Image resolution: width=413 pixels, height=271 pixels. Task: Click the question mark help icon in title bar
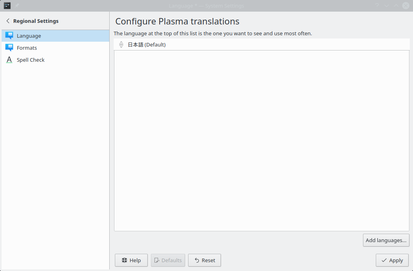pos(377,6)
